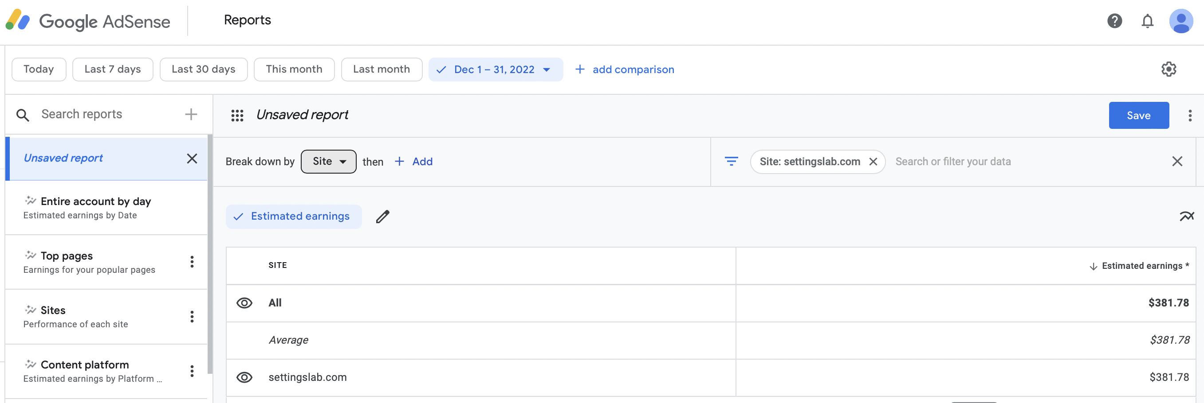Click the settingslab.com site name
The width and height of the screenshot is (1204, 403).
pyautogui.click(x=307, y=377)
